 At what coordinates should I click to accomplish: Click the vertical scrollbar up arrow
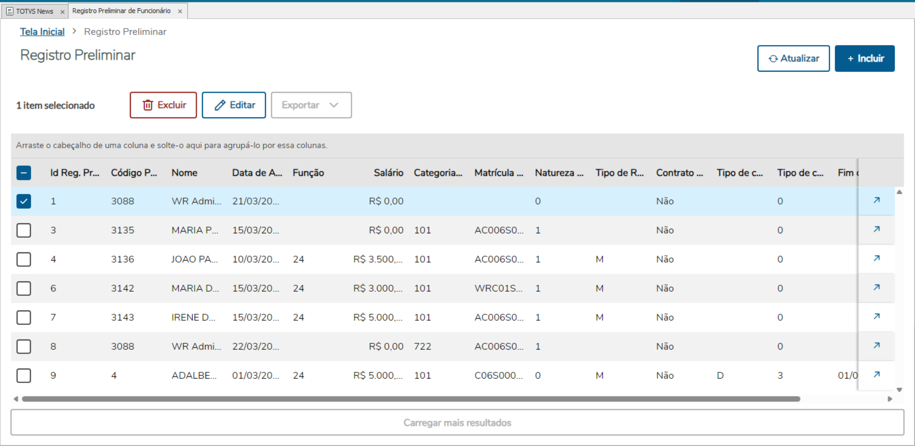pyautogui.click(x=899, y=192)
